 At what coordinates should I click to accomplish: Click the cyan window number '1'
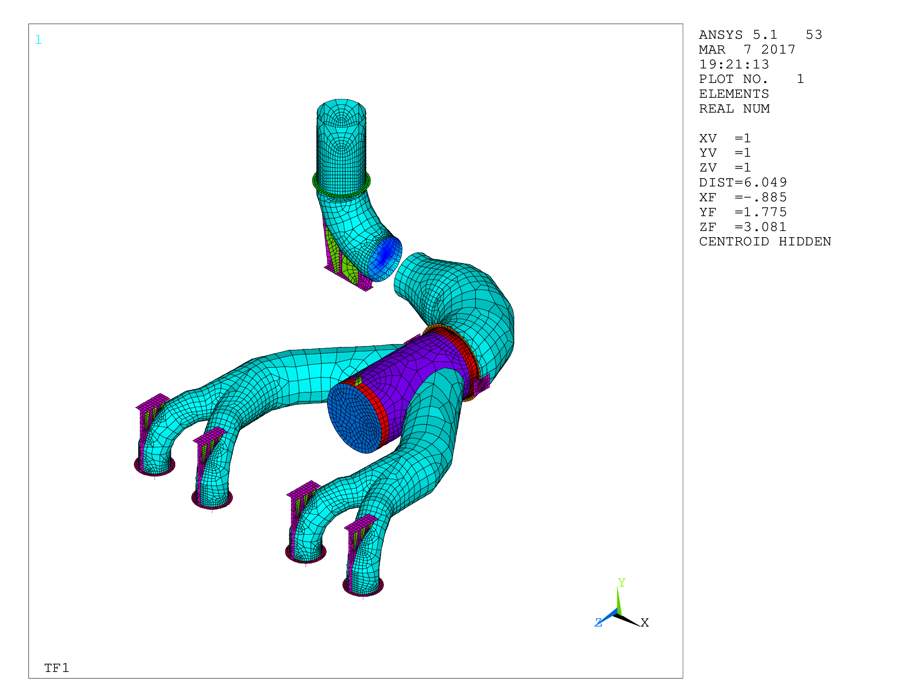39,40
